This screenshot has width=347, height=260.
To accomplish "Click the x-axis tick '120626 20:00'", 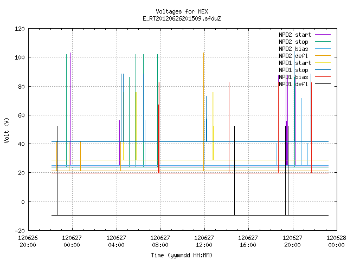I will click(x=28, y=242).
